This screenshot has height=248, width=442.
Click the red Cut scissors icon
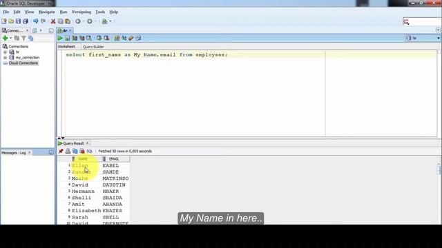coord(53,21)
